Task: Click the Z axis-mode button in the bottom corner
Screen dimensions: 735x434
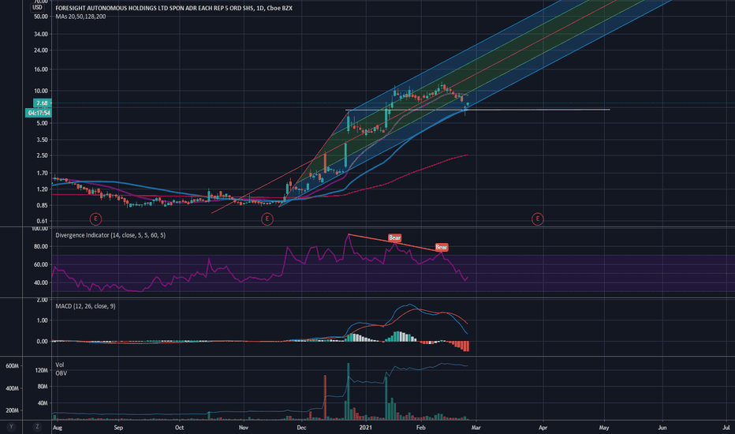Action: [37, 427]
